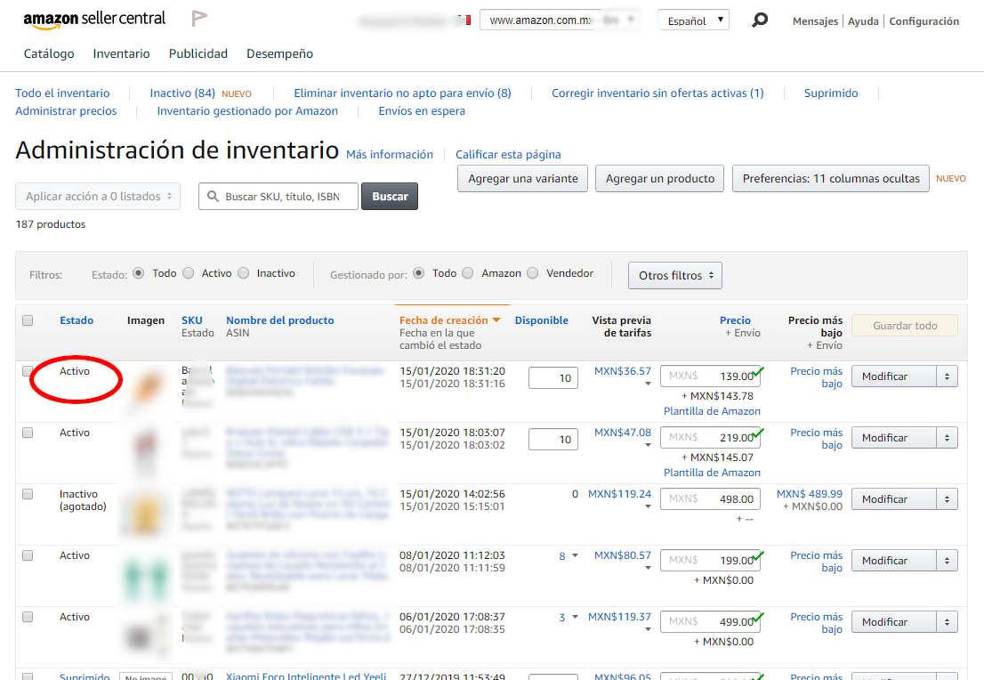Expand Aplicar acción a 0 listados dropdown
The height and width of the screenshot is (680, 984).
coord(98,197)
